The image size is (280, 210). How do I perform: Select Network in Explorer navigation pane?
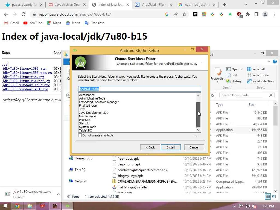78,181
